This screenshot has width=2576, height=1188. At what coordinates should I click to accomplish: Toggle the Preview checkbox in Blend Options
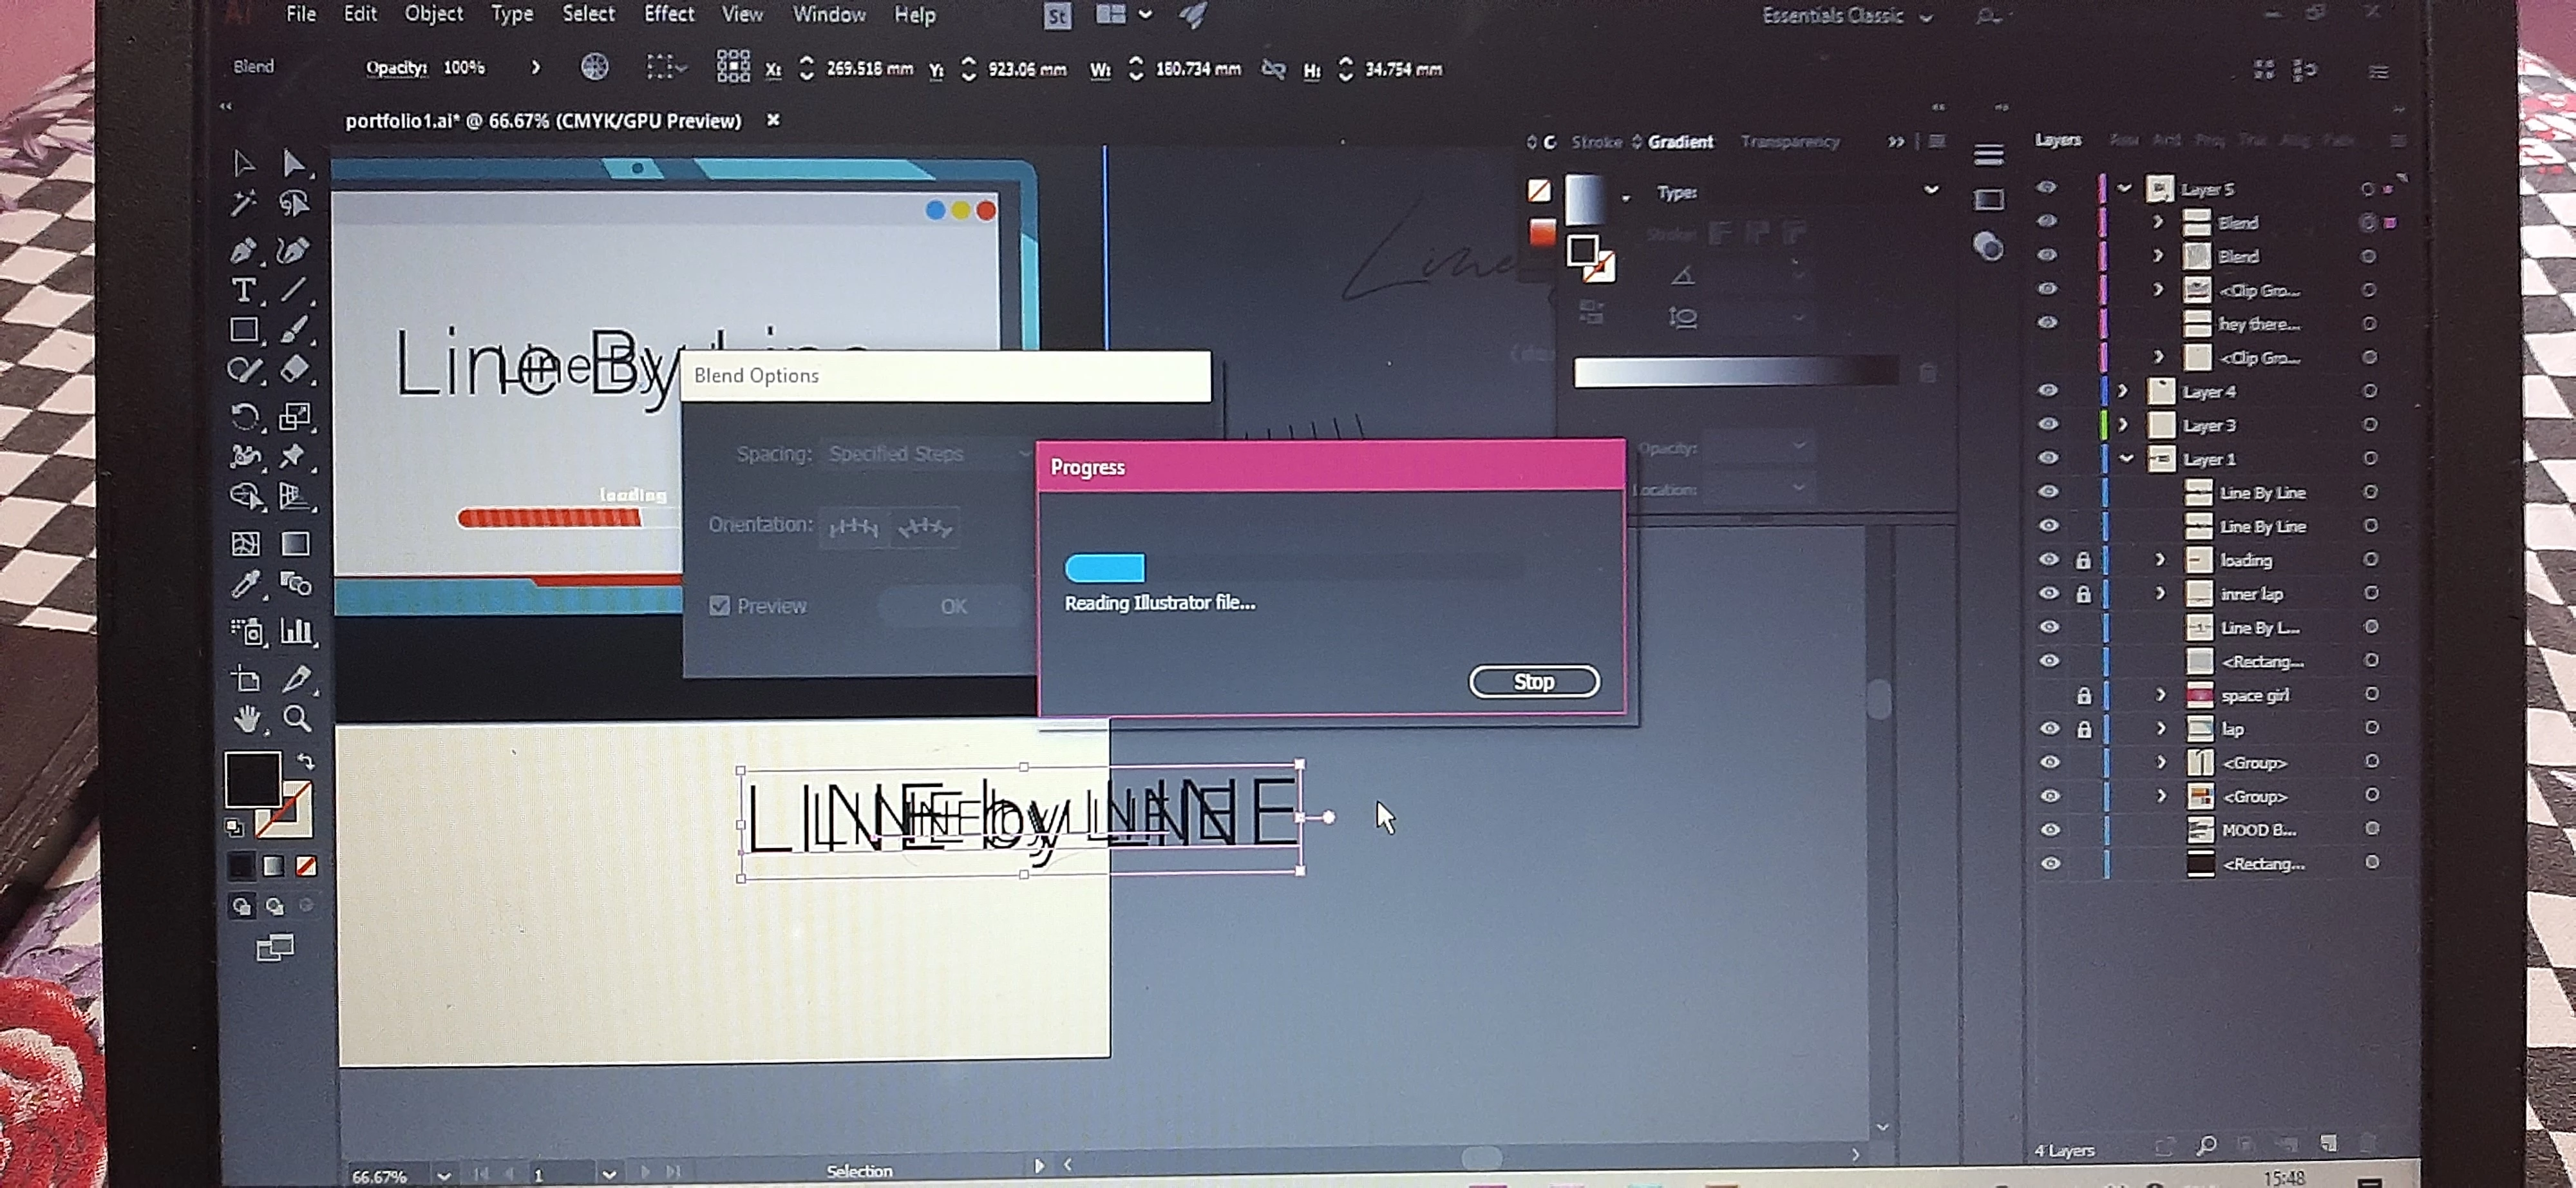click(719, 606)
